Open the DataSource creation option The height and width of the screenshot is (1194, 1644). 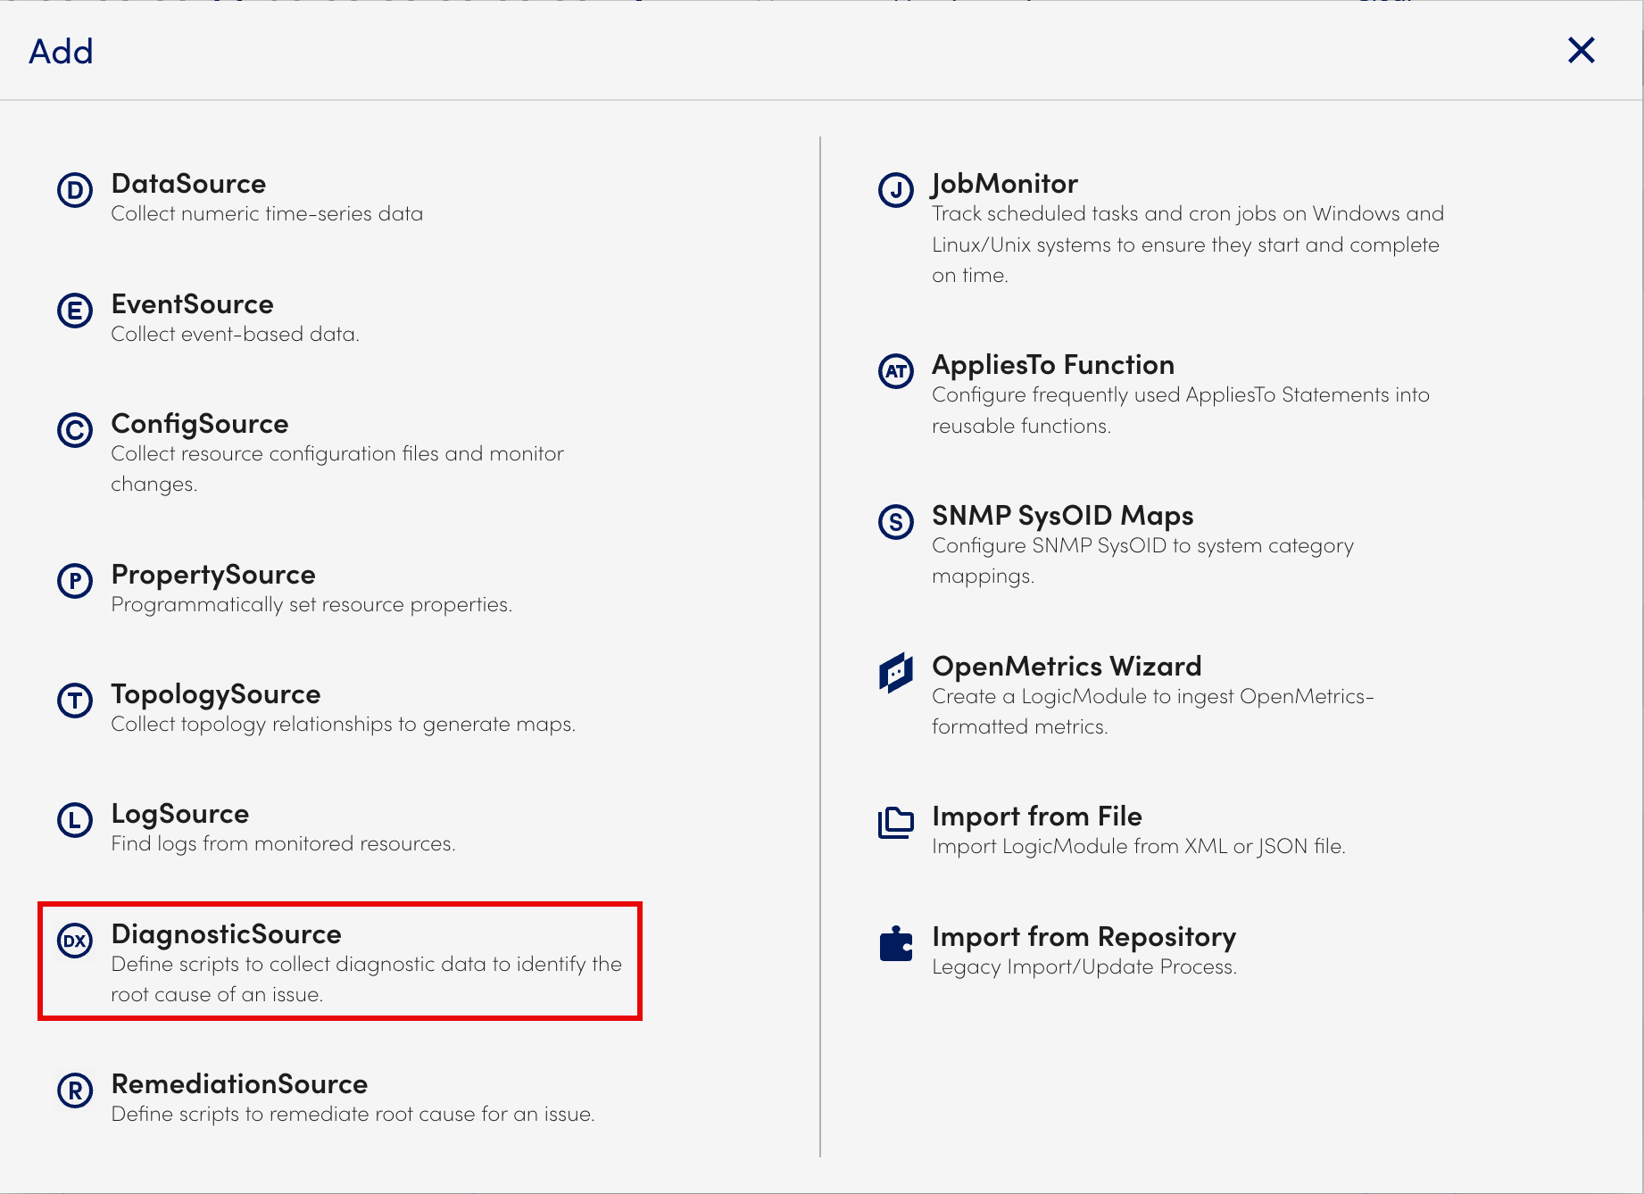(x=187, y=184)
